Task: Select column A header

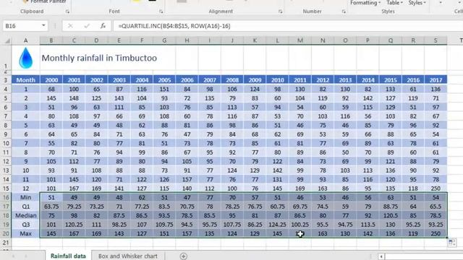Action: click(x=26, y=40)
